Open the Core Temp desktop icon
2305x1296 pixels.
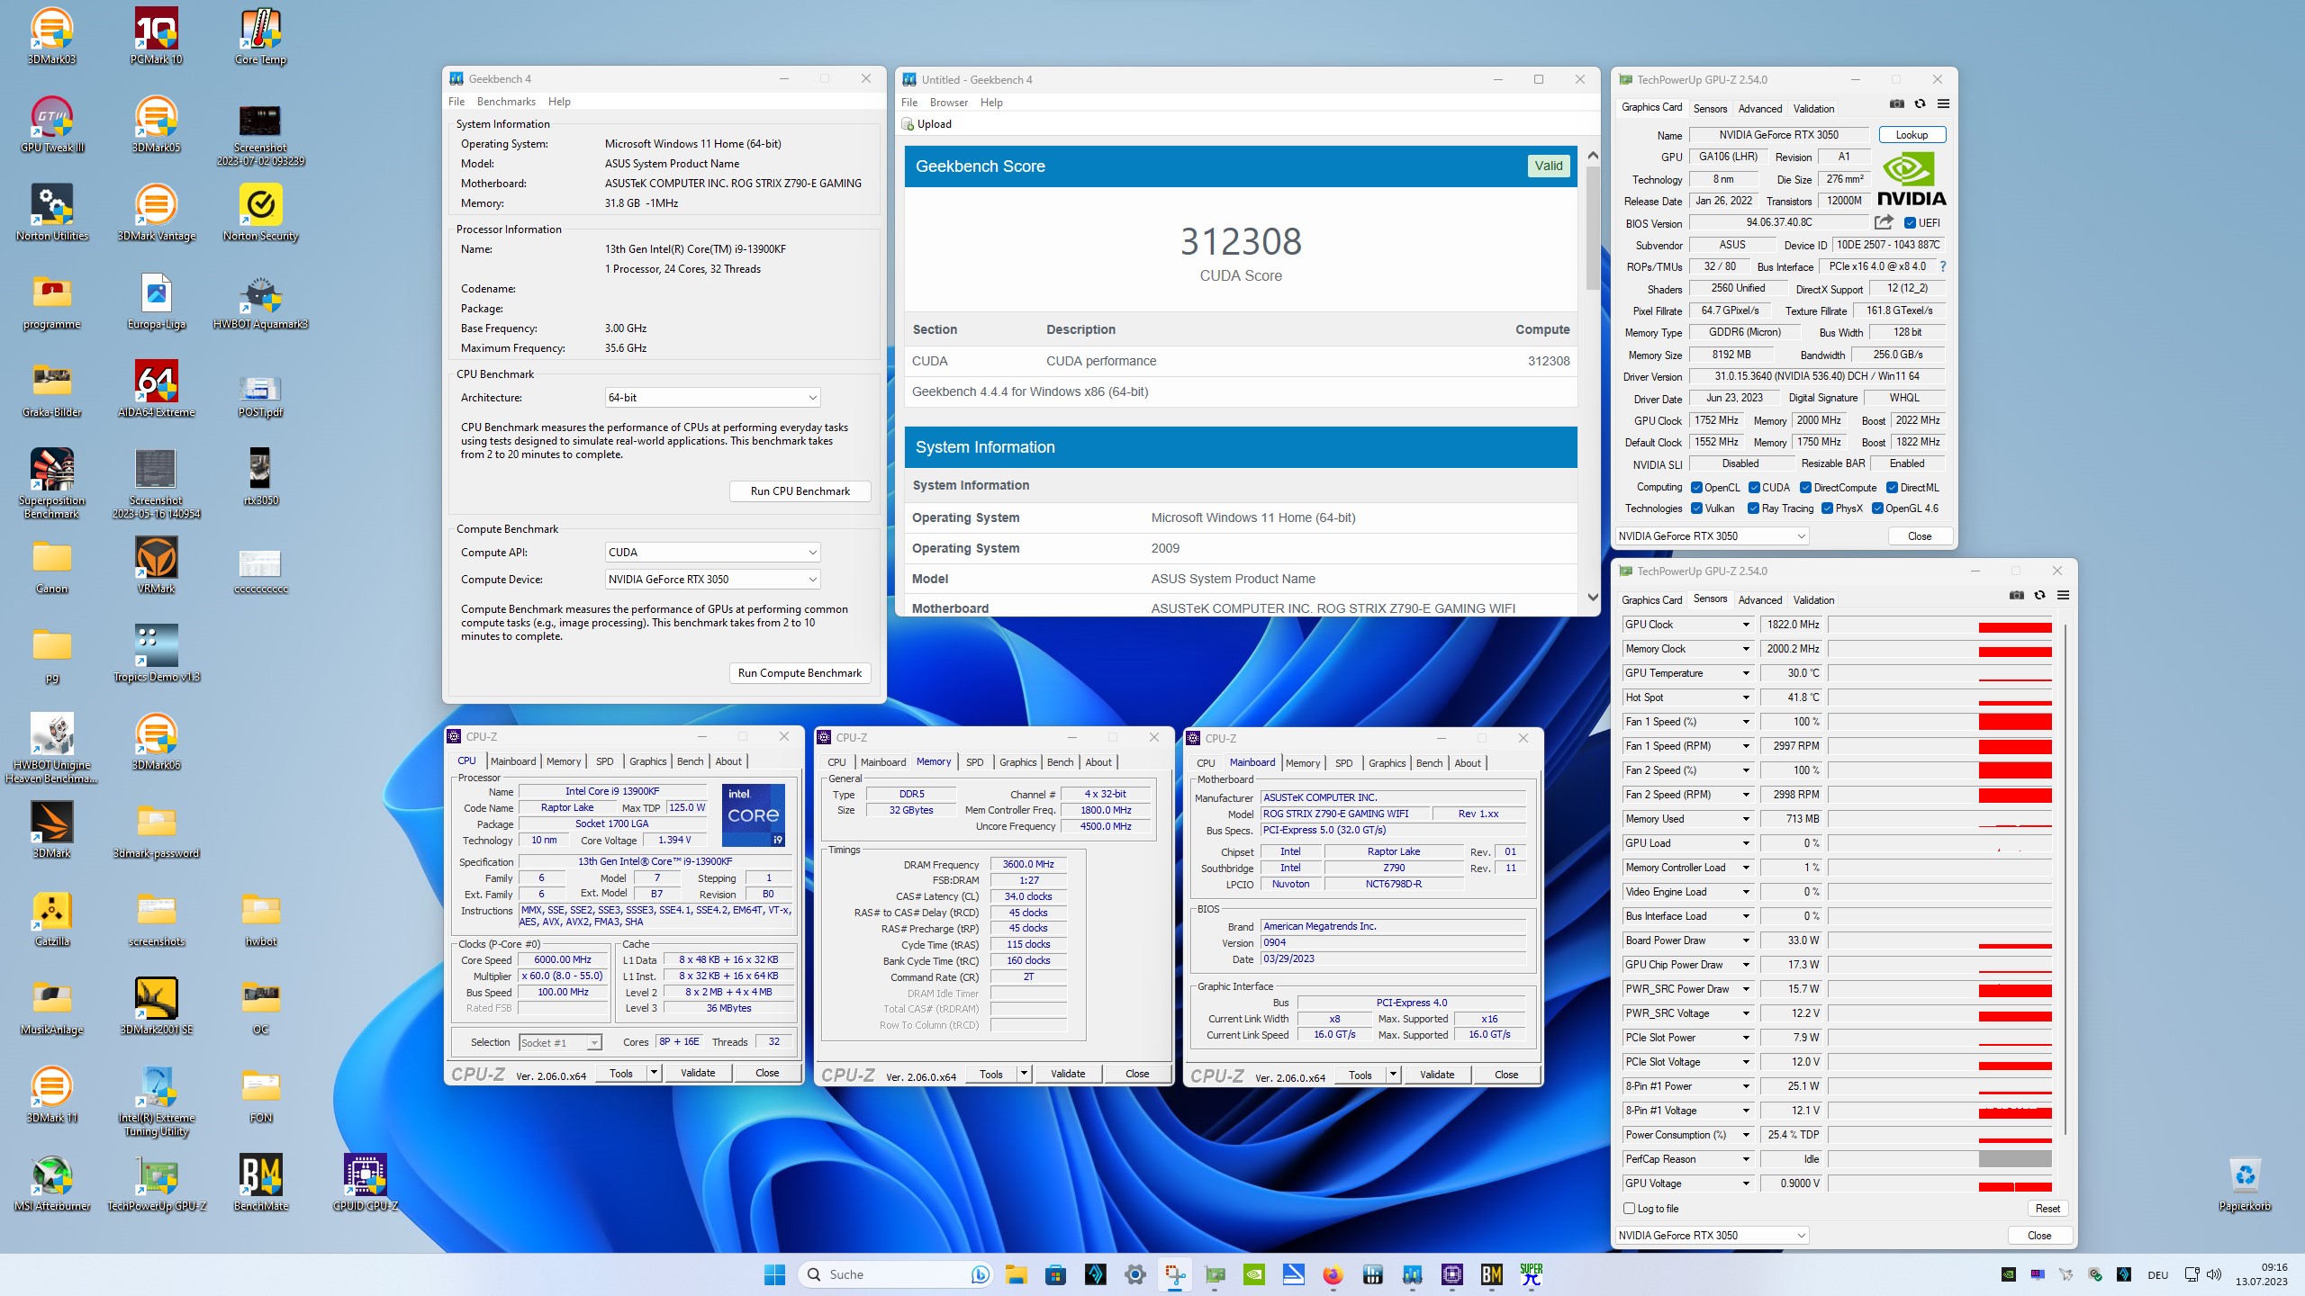260,36
